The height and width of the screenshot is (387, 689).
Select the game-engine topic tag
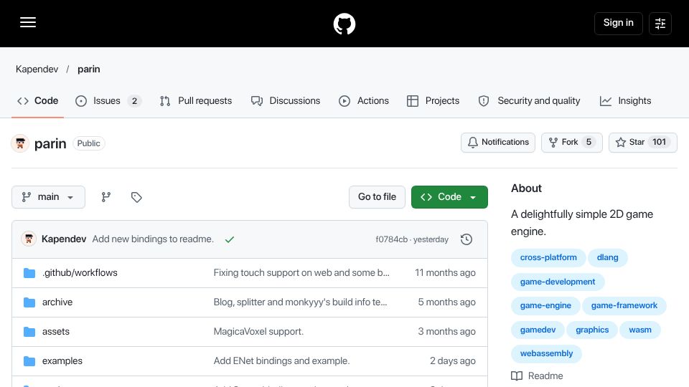click(x=545, y=306)
